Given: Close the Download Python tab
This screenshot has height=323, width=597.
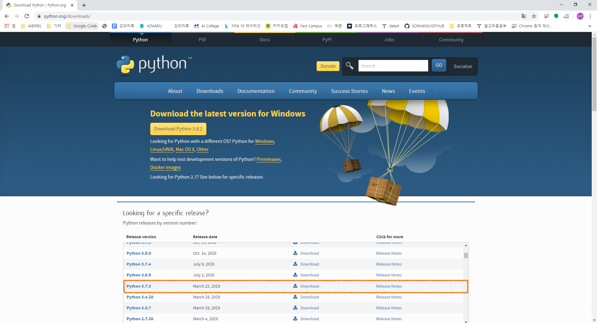Looking at the screenshot, I should (72, 5).
